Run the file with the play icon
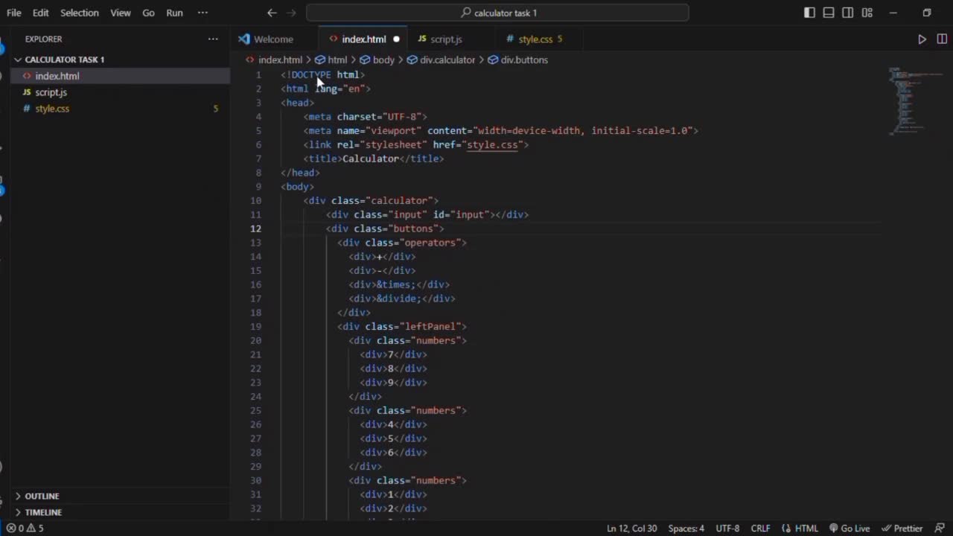Image resolution: width=953 pixels, height=536 pixels. coord(922,39)
